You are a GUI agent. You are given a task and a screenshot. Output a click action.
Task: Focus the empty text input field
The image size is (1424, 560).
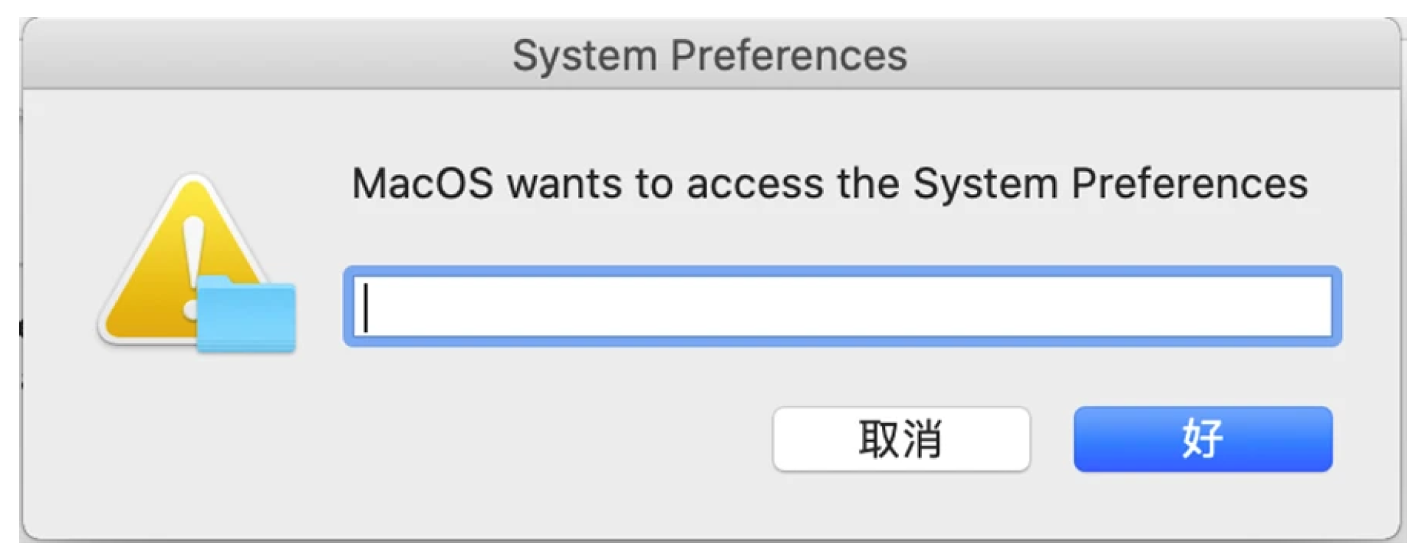[x=842, y=306]
